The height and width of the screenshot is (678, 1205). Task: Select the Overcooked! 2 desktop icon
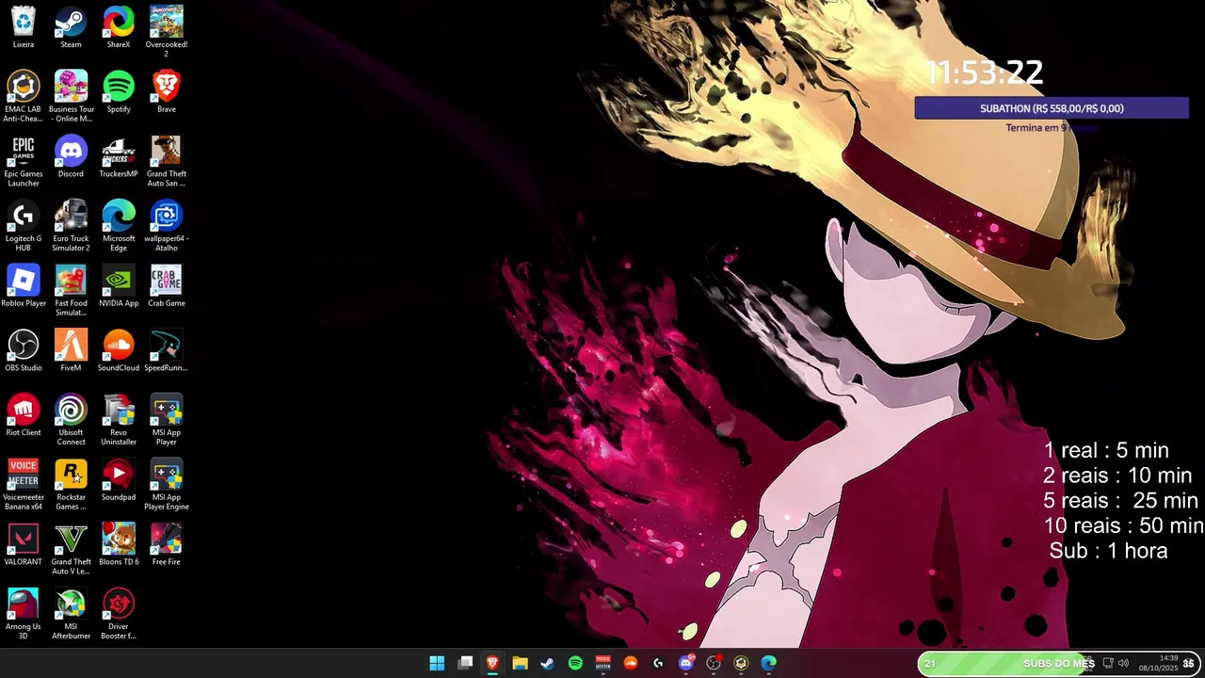pos(167,32)
